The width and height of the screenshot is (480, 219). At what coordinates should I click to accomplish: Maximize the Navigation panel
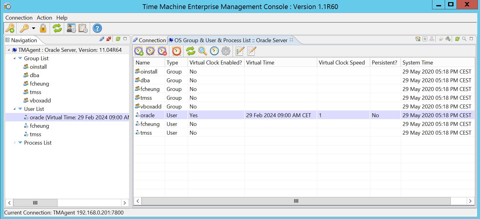125,39
